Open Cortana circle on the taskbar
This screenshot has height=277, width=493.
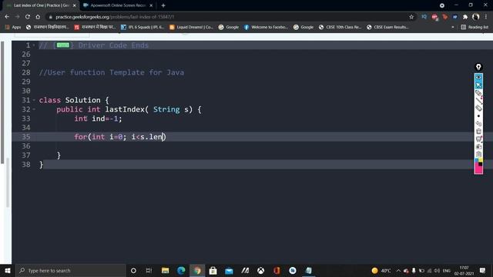coord(133,270)
